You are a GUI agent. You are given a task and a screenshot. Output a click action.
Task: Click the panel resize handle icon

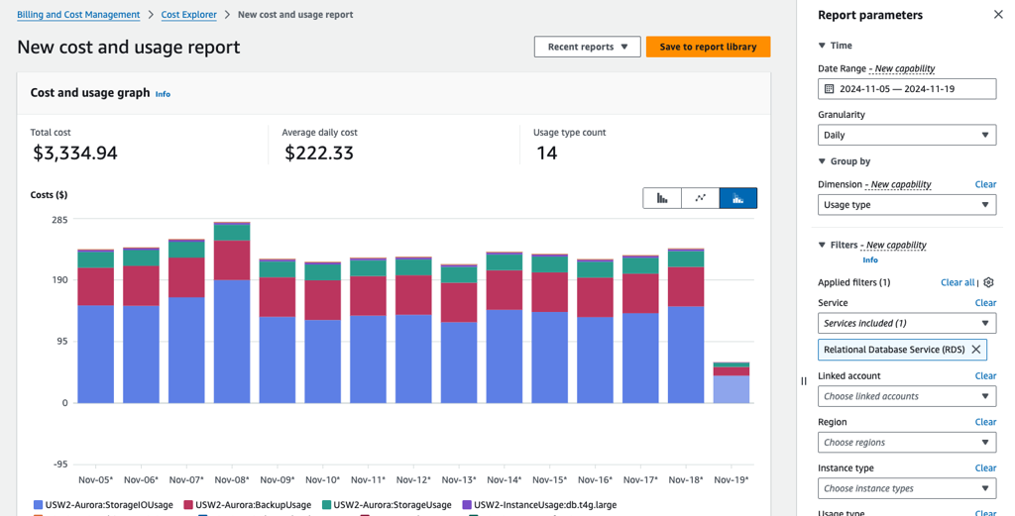pos(804,381)
